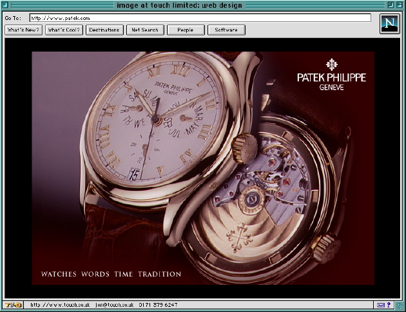Click the security key icon in status bar

click(13, 305)
